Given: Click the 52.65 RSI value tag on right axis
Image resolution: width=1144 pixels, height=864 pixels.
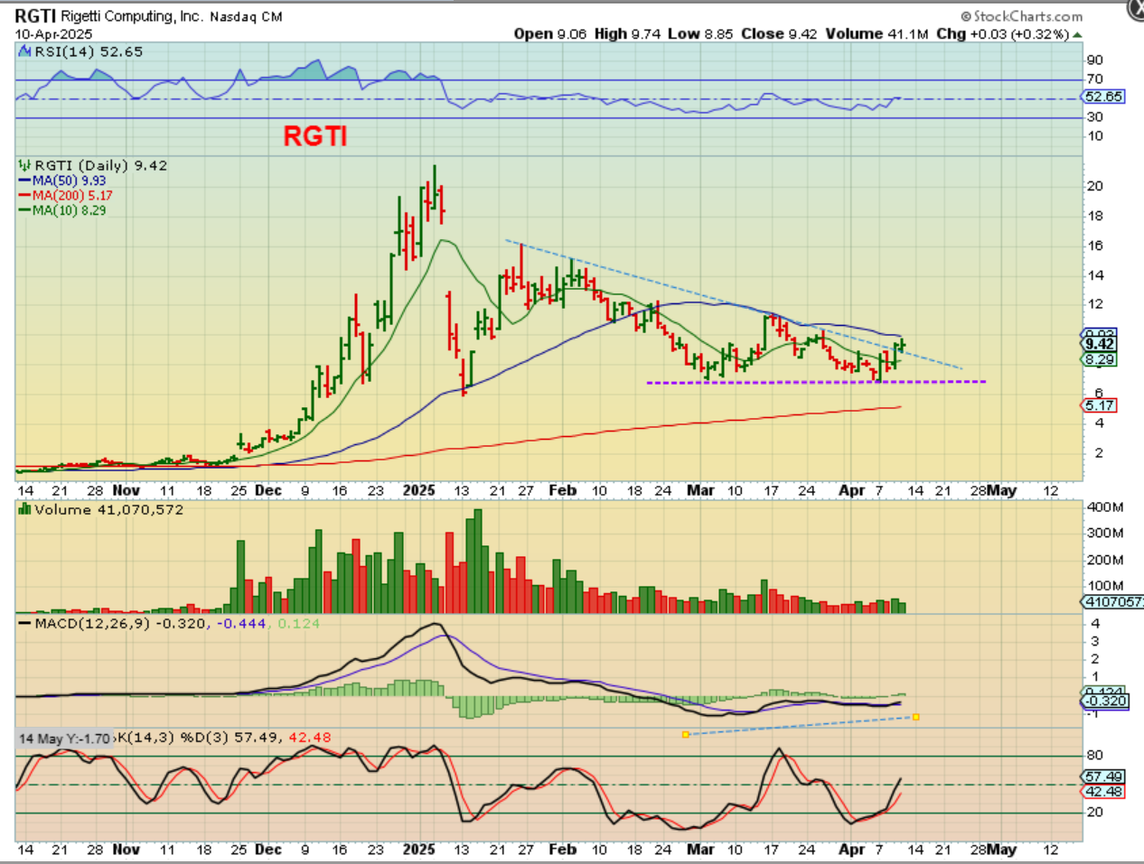Looking at the screenshot, I should click(x=1103, y=97).
